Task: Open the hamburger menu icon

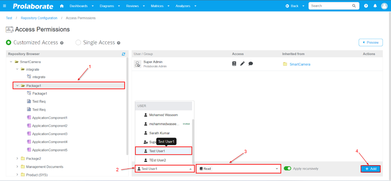Action: tap(5, 6)
